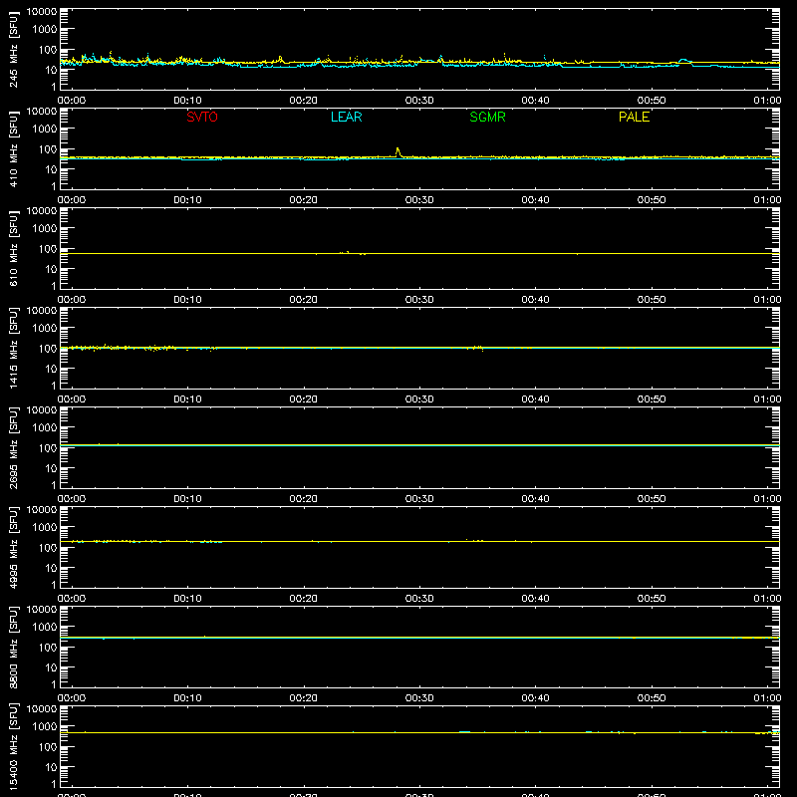Screen dimensions: 797x797
Task: Click the 00:00 tick label under 610 MHz plot
Action: (72, 300)
